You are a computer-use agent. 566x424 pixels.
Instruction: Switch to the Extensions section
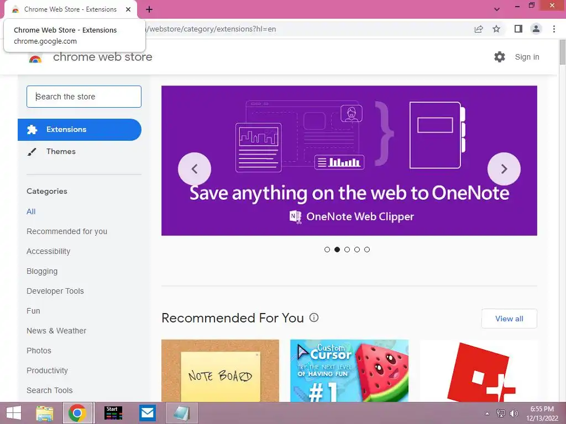[80, 129]
